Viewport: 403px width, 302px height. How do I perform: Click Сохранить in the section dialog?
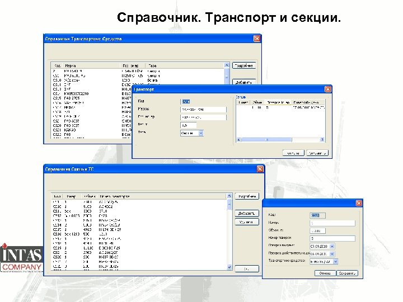347,273
